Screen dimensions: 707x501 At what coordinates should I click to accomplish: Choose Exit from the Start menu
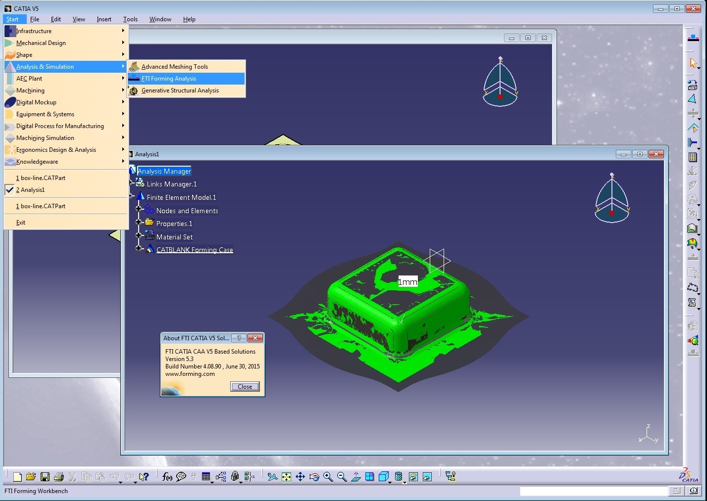click(x=66, y=223)
